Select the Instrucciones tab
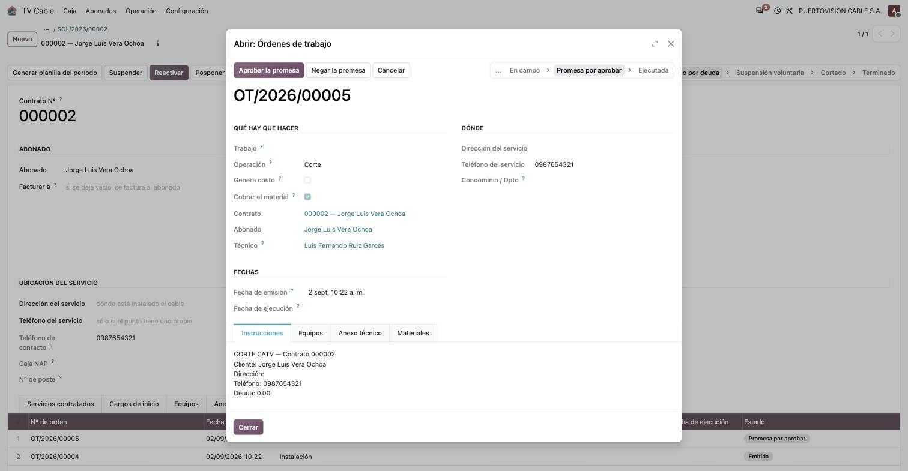The image size is (908, 471). (x=262, y=333)
